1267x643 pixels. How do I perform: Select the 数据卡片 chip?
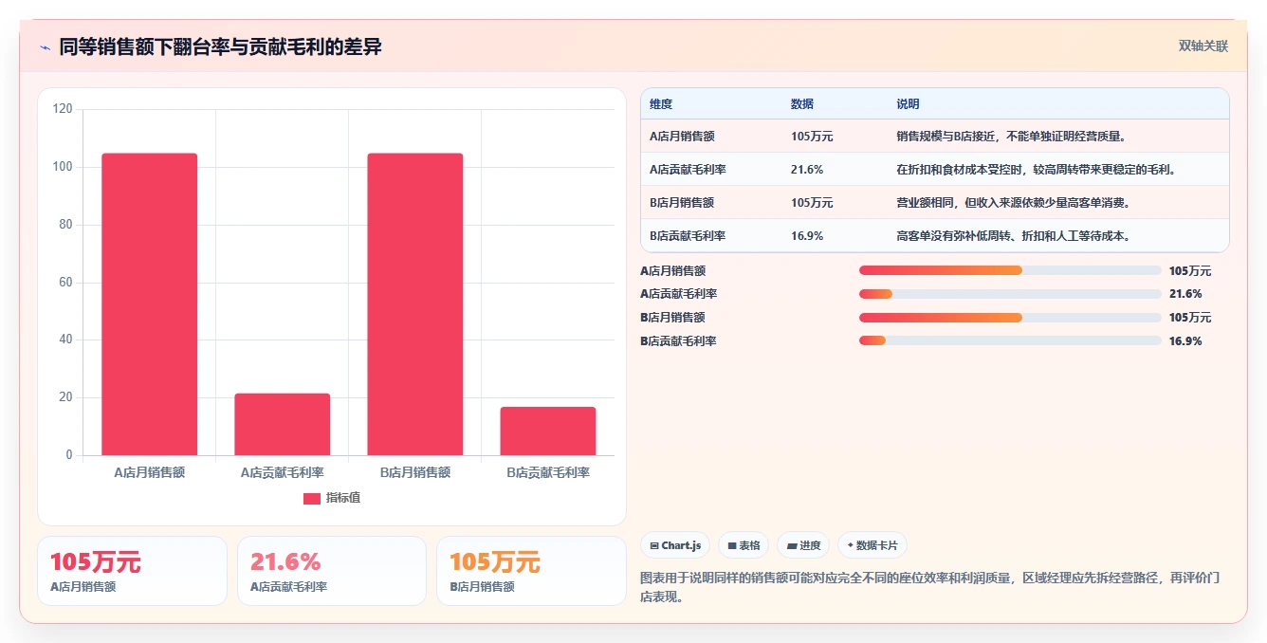[872, 545]
